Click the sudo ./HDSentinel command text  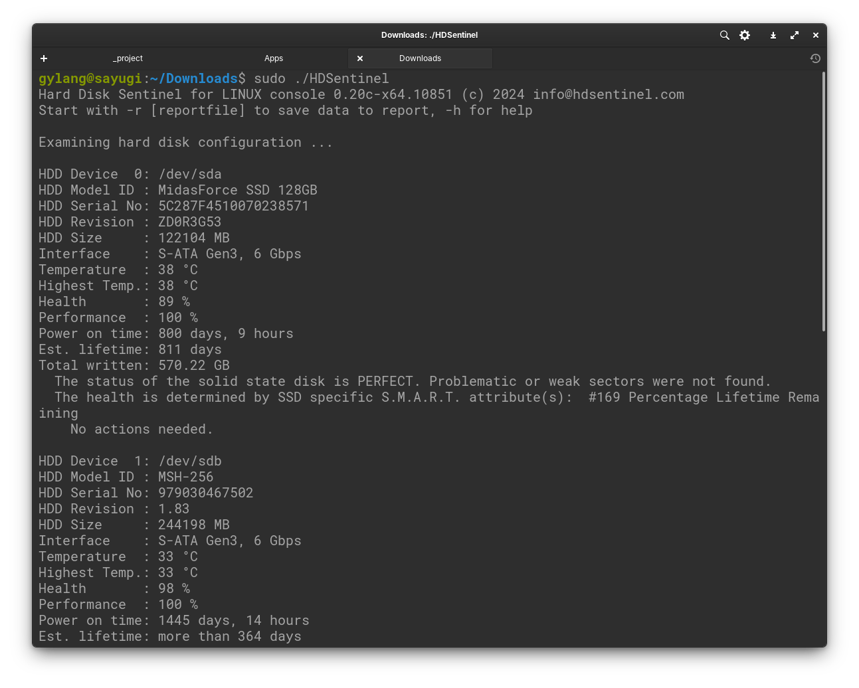click(x=322, y=78)
